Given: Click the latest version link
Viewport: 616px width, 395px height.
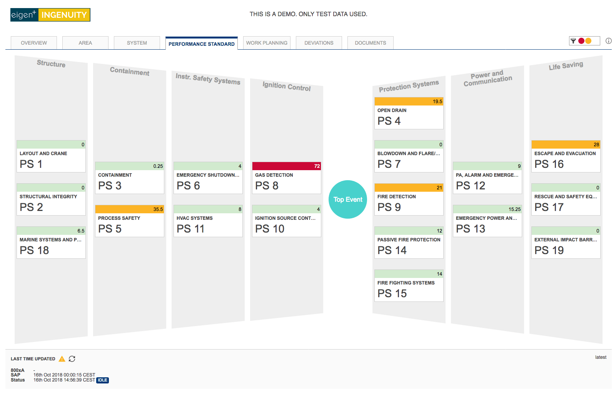Looking at the screenshot, I should click(601, 357).
